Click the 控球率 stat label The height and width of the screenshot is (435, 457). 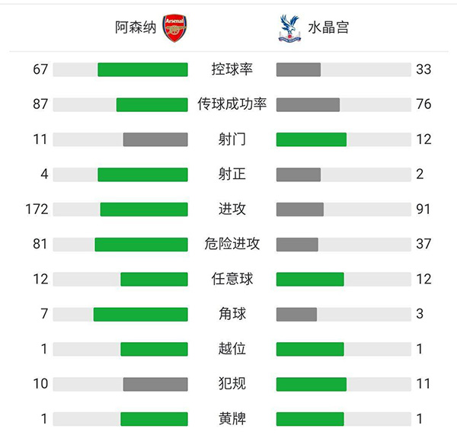click(232, 69)
